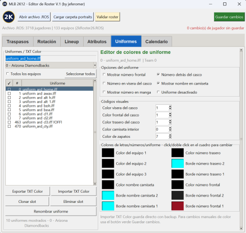Open the Arizona Diamondbacks team dropdown
The width and height of the screenshot is (246, 233).
click(51, 66)
